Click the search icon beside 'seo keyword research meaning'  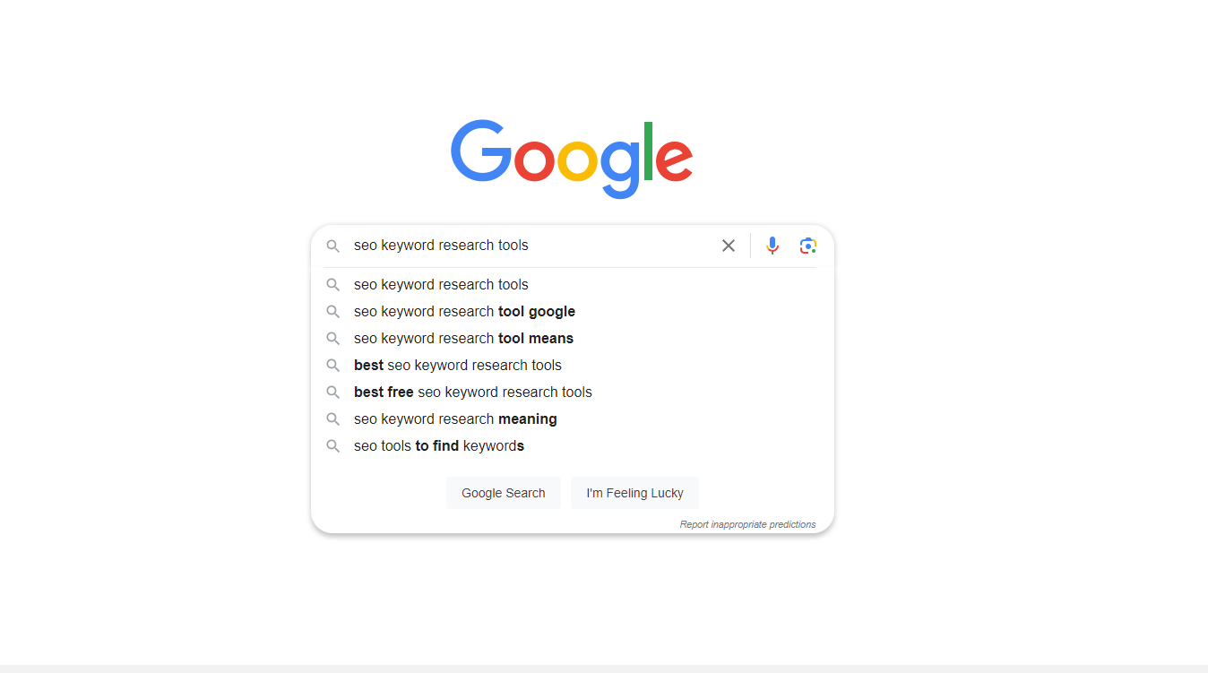click(332, 418)
